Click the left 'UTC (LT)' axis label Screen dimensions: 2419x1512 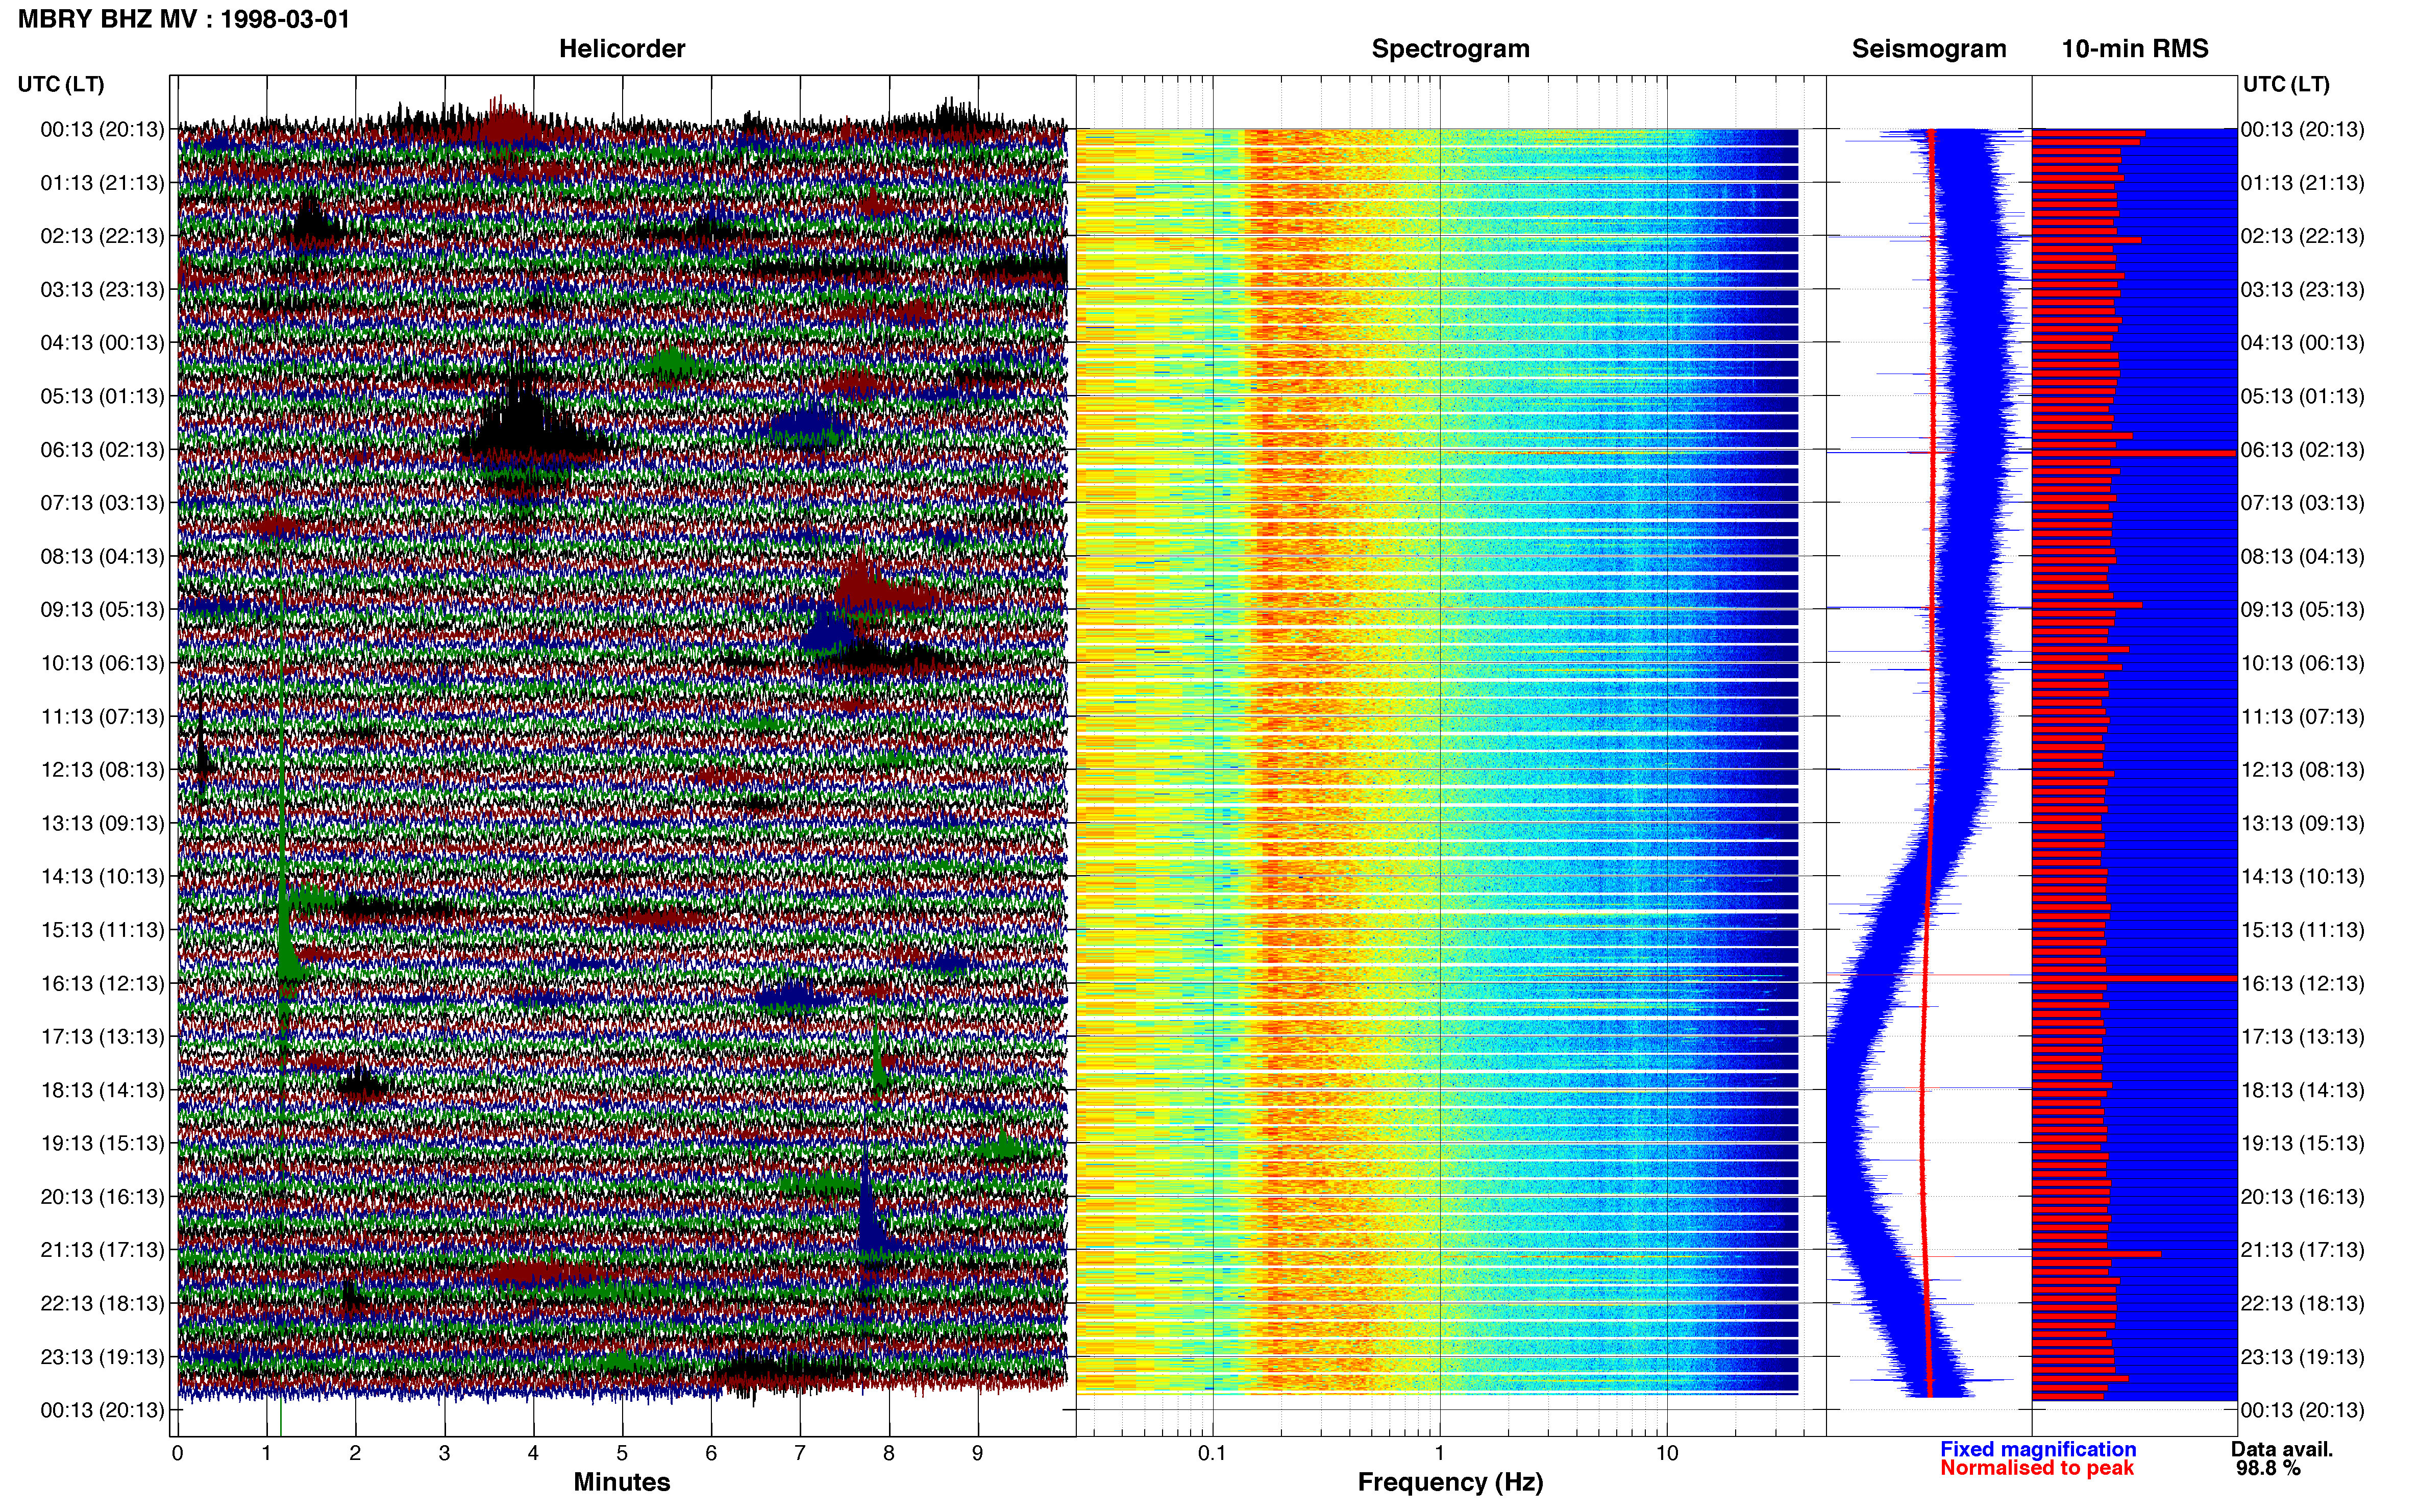point(61,84)
